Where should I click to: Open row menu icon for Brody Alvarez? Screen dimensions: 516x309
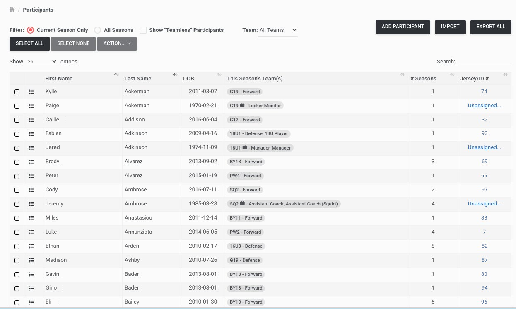31,162
